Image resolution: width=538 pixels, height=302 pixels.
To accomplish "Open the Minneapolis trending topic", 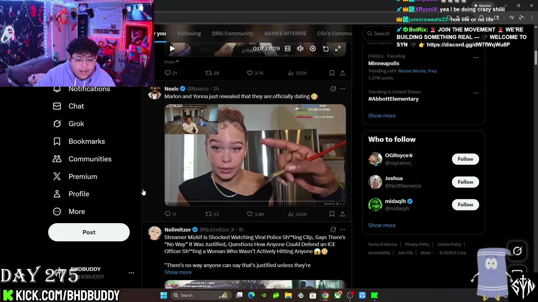I will click(x=384, y=63).
